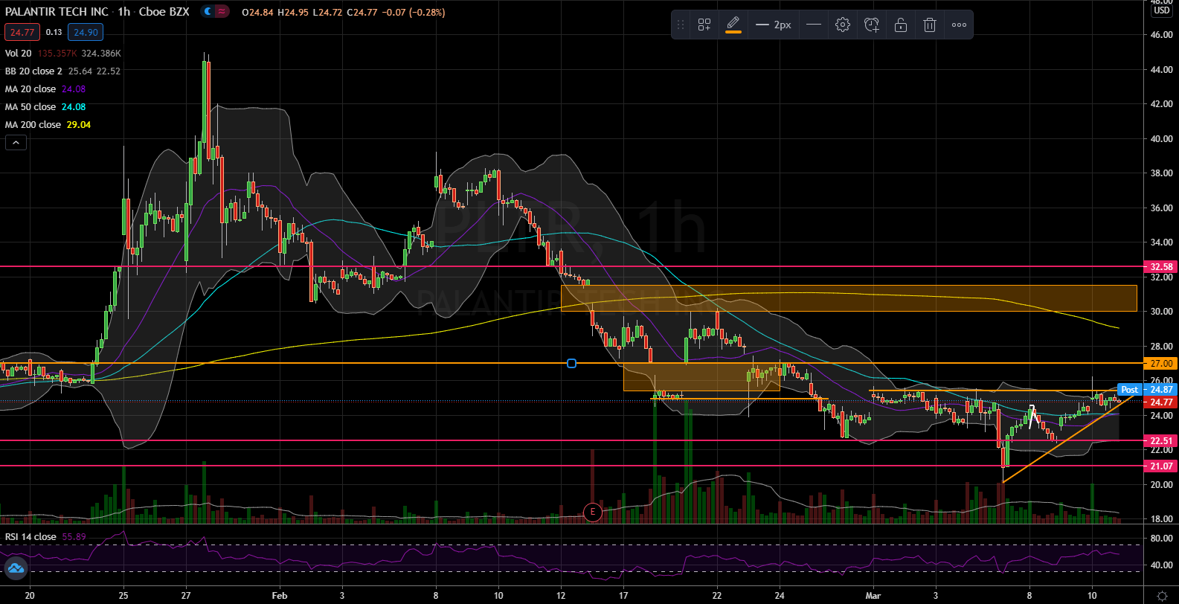1179x604 pixels.
Task: Add alert with alarm clock icon
Action: pyautogui.click(x=872, y=25)
